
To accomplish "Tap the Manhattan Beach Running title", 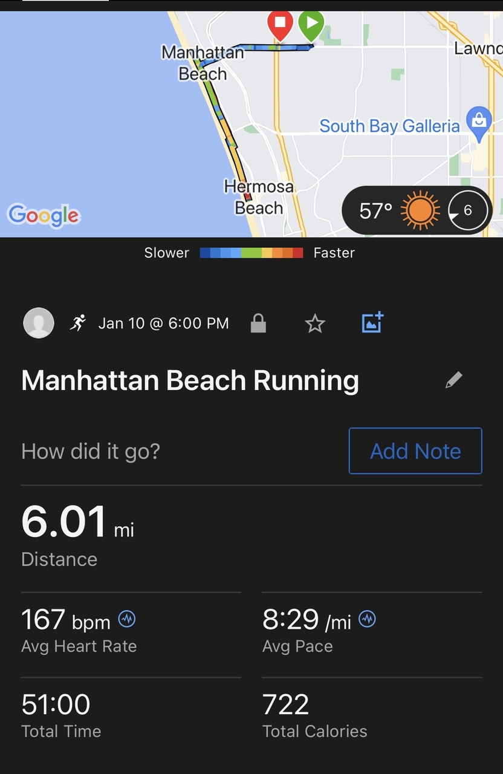I will point(190,380).
